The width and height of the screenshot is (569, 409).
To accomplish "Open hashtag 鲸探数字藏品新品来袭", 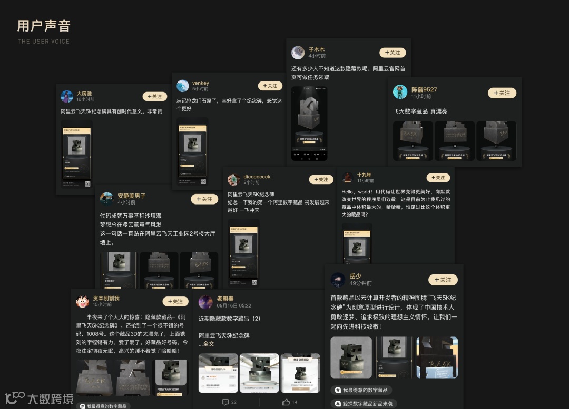I will (364, 403).
